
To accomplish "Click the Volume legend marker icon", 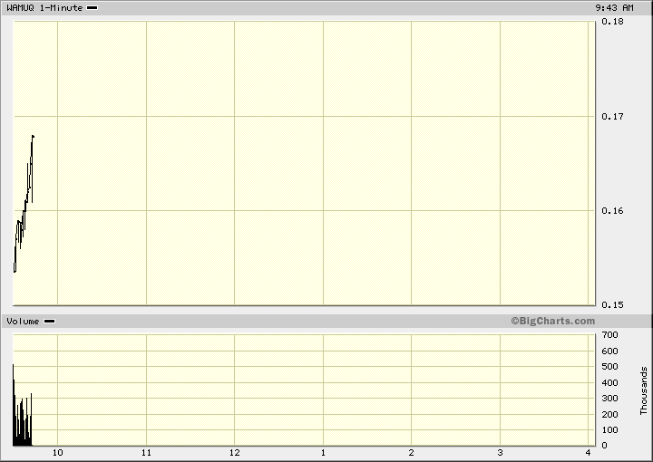I will click(49, 322).
